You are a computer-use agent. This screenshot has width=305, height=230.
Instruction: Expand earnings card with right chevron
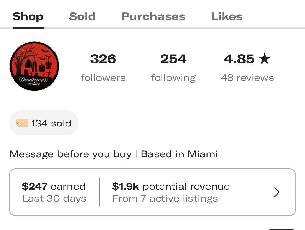tap(277, 192)
